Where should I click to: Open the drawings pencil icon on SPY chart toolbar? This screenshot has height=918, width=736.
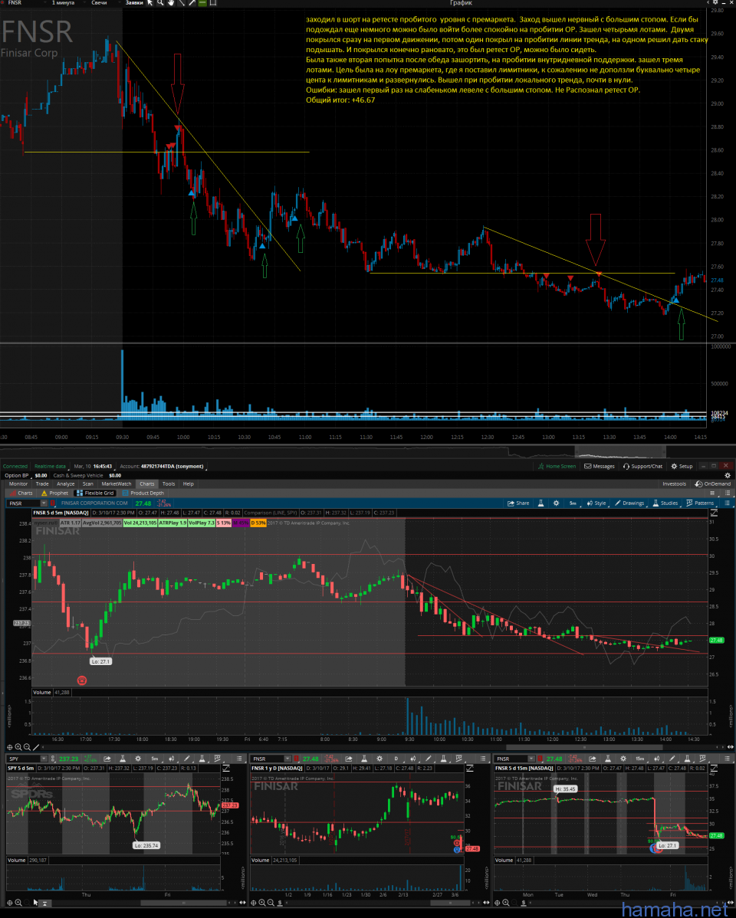187,759
